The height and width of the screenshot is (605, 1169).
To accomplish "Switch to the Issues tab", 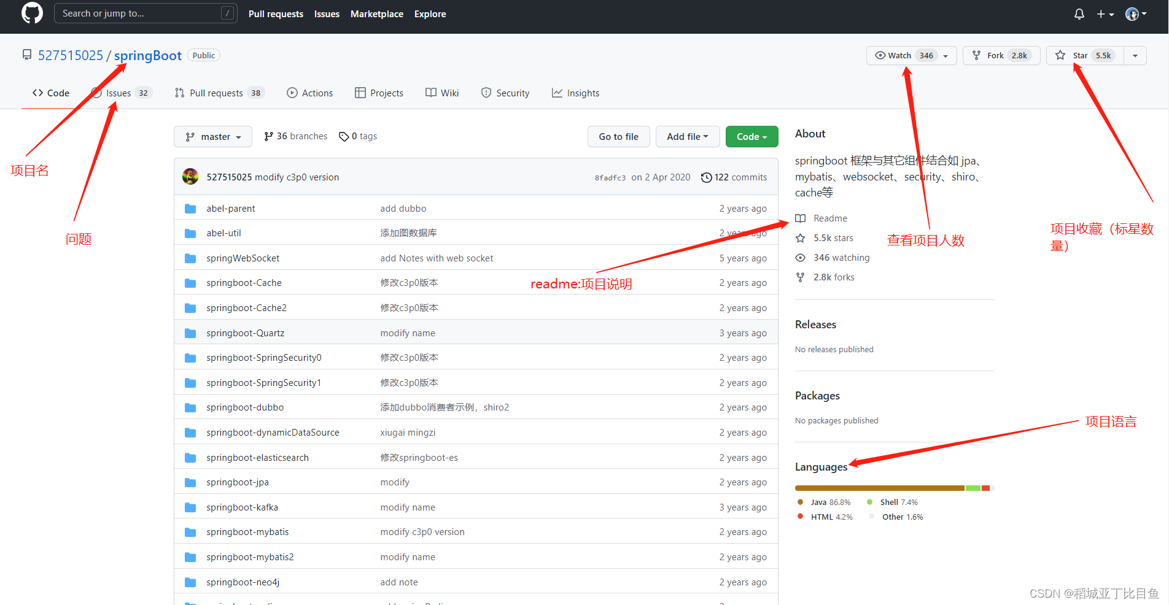I will (x=121, y=93).
